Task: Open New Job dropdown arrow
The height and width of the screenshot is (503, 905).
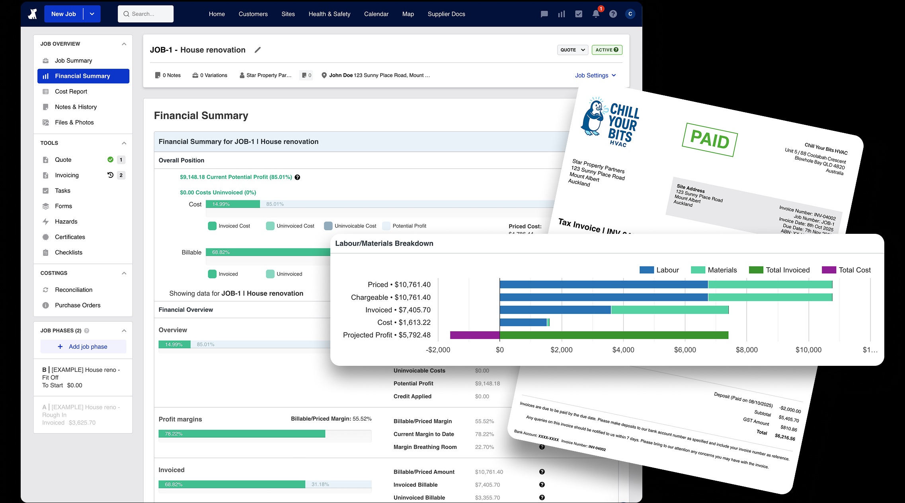Action: point(92,14)
